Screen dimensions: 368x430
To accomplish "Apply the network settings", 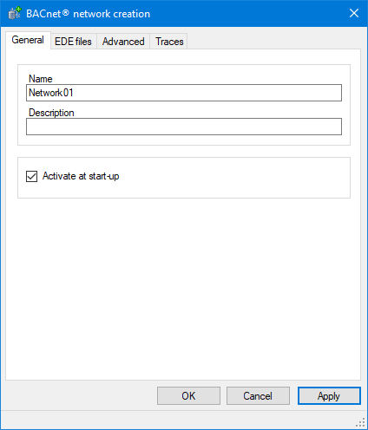I will (x=329, y=396).
